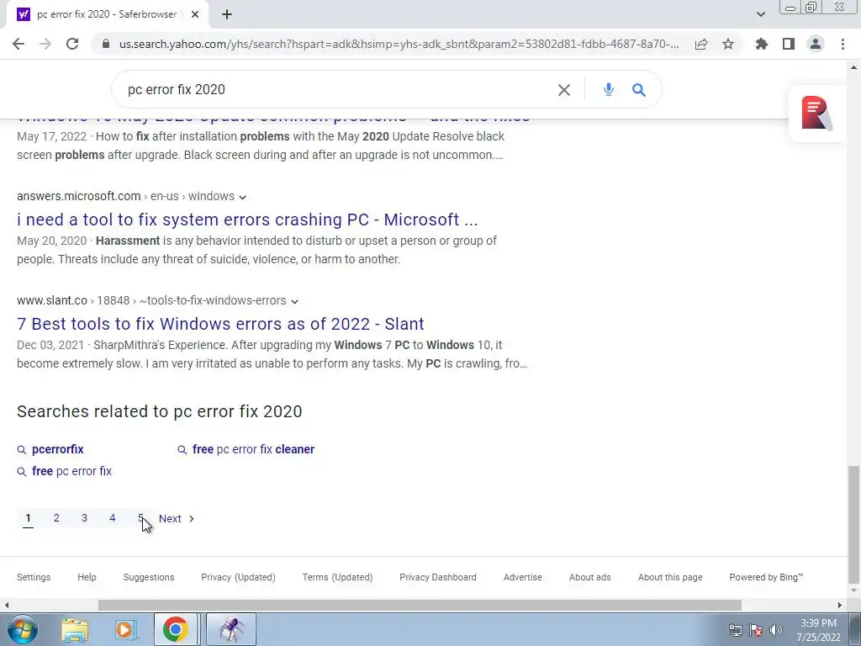Open the About ads footer link
Screen dimensions: 861x646
589,577
